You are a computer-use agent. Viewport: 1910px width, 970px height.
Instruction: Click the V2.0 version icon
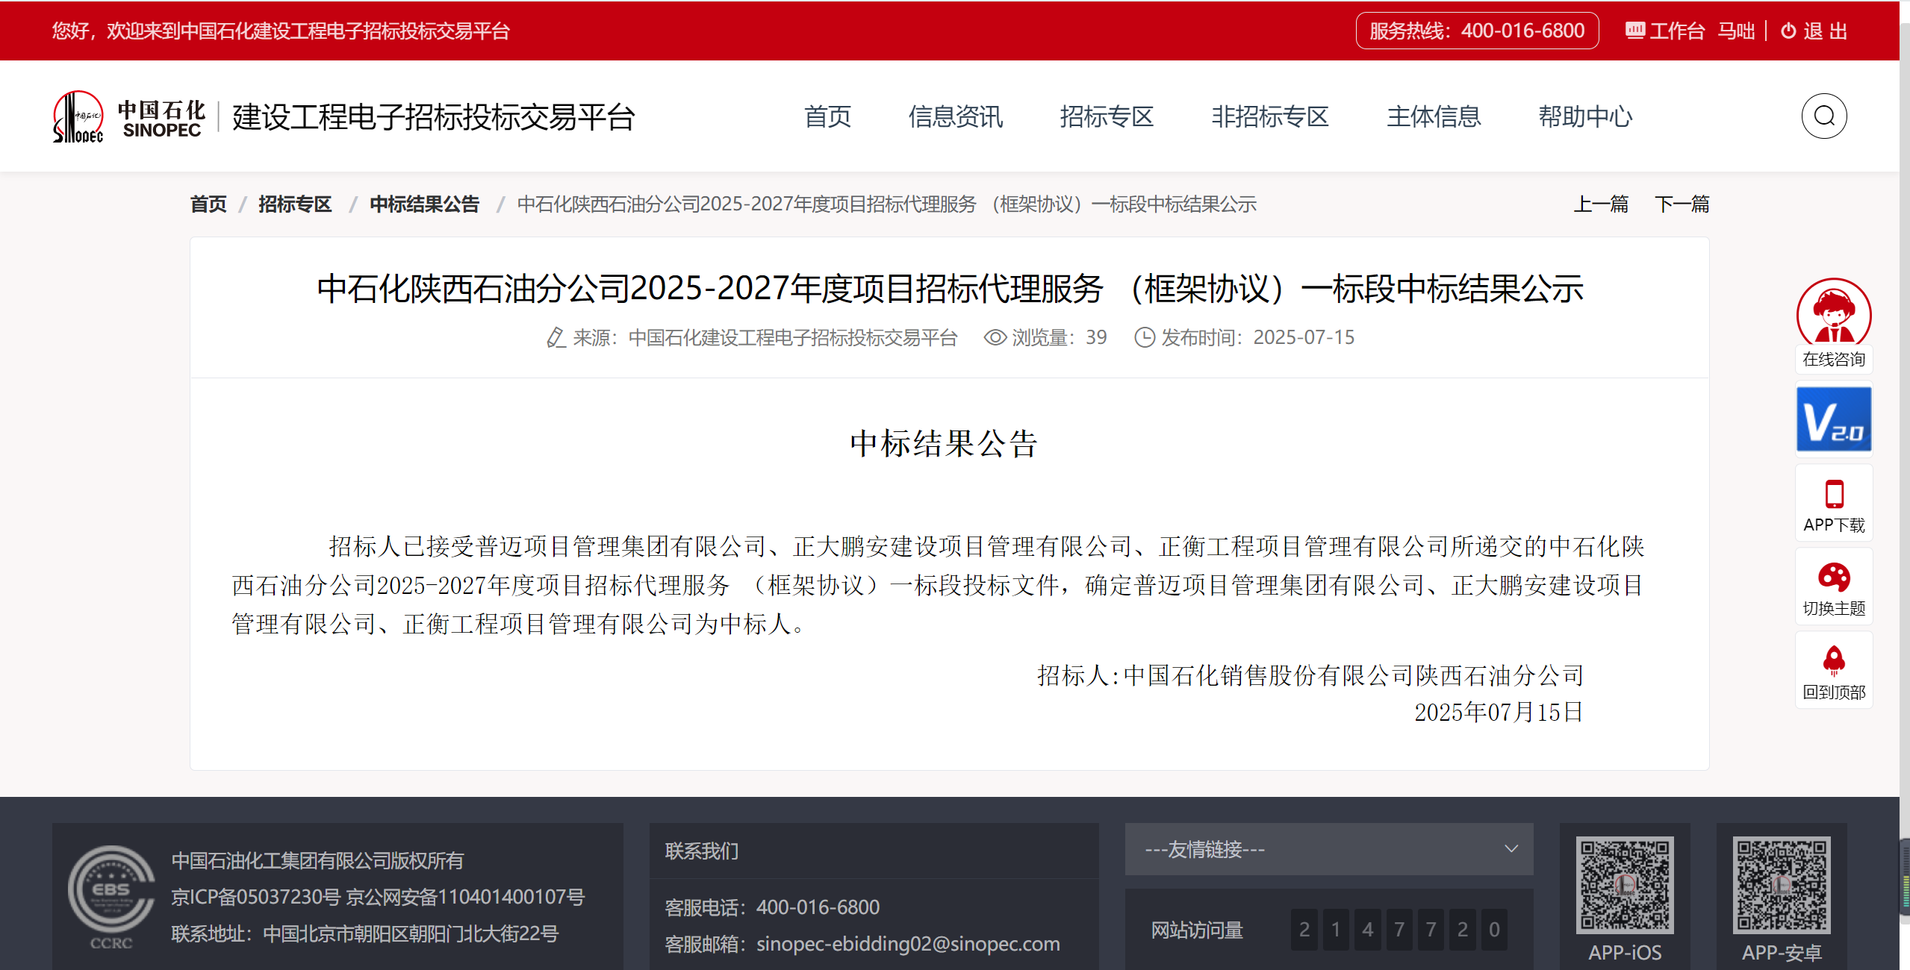pos(1833,419)
